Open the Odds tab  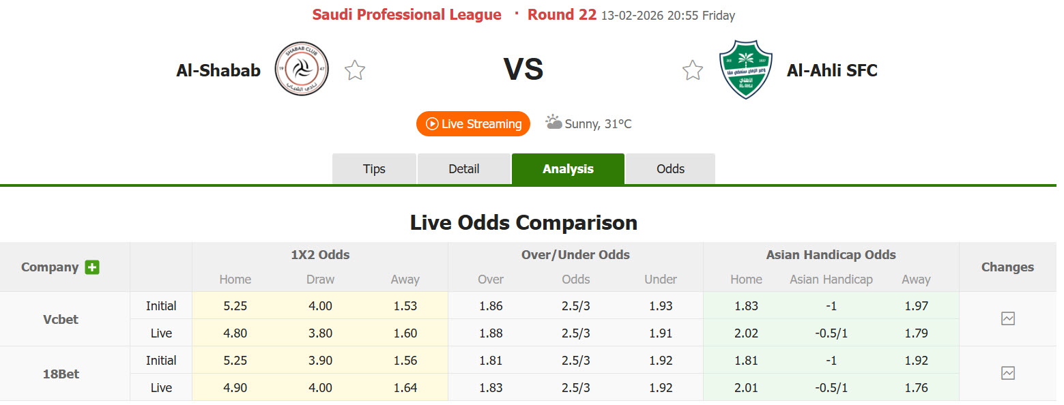pyautogui.click(x=670, y=168)
